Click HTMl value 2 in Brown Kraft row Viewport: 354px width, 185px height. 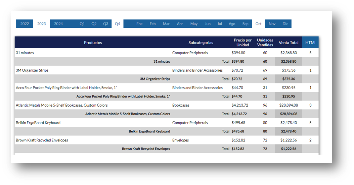pos(310,140)
